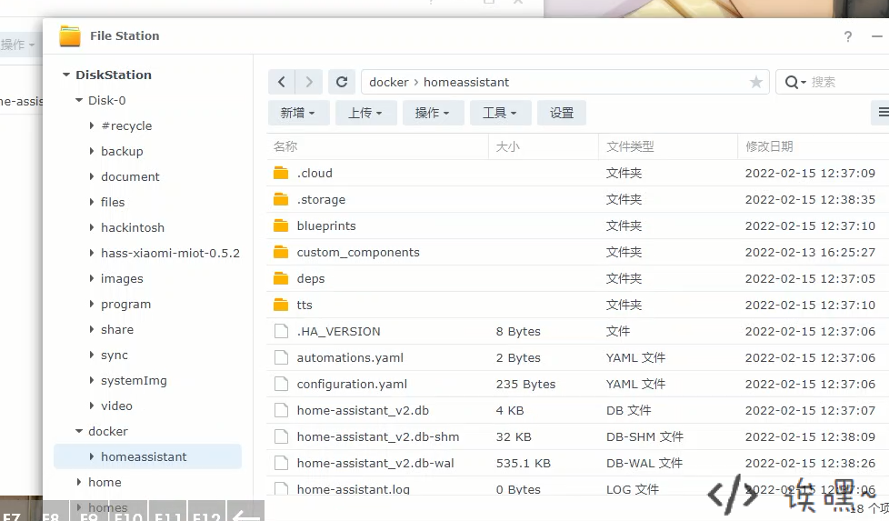Screen dimensions: 889x521
Task: Select program folder in the tree
Action: tap(125, 304)
